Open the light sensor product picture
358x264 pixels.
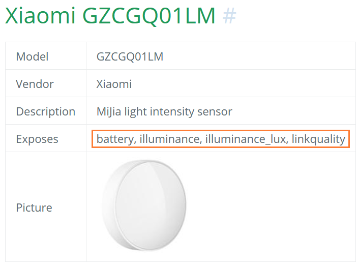(146, 207)
